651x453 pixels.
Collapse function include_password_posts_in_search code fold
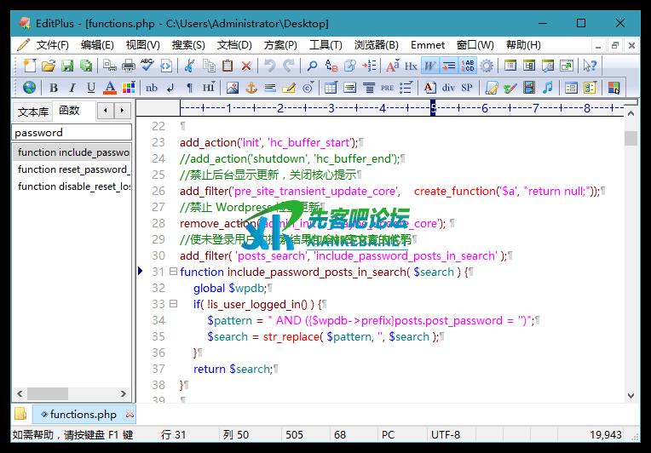[173, 272]
